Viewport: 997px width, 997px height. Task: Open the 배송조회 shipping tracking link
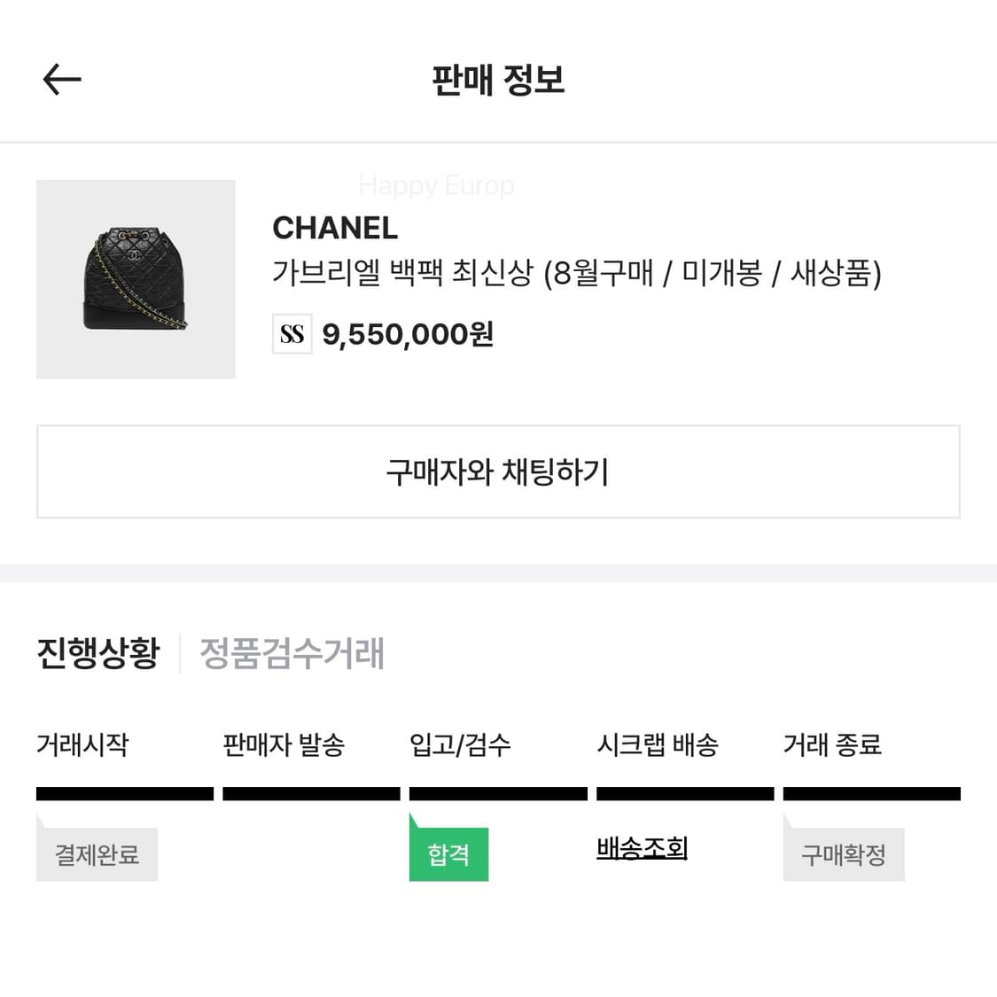coord(642,848)
